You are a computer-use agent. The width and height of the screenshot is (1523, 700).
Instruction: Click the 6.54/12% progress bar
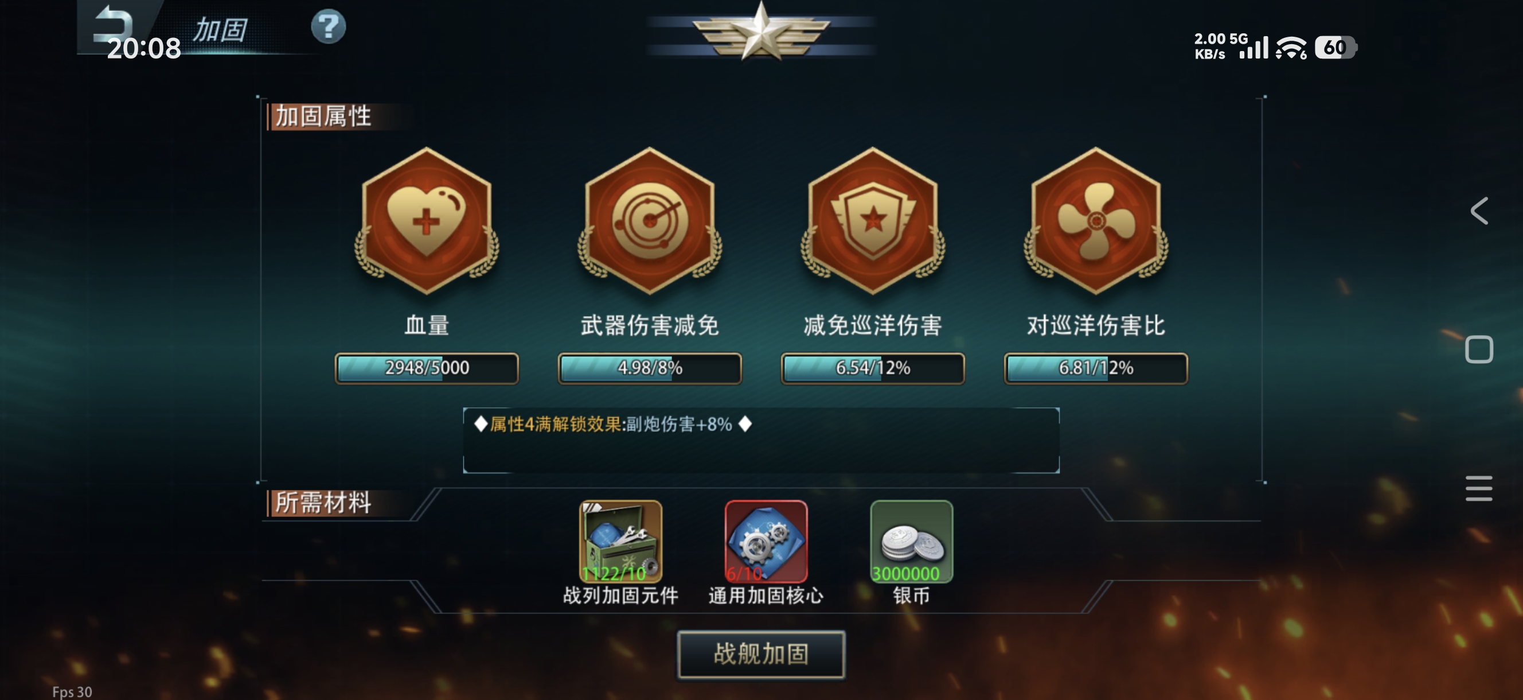(x=873, y=368)
